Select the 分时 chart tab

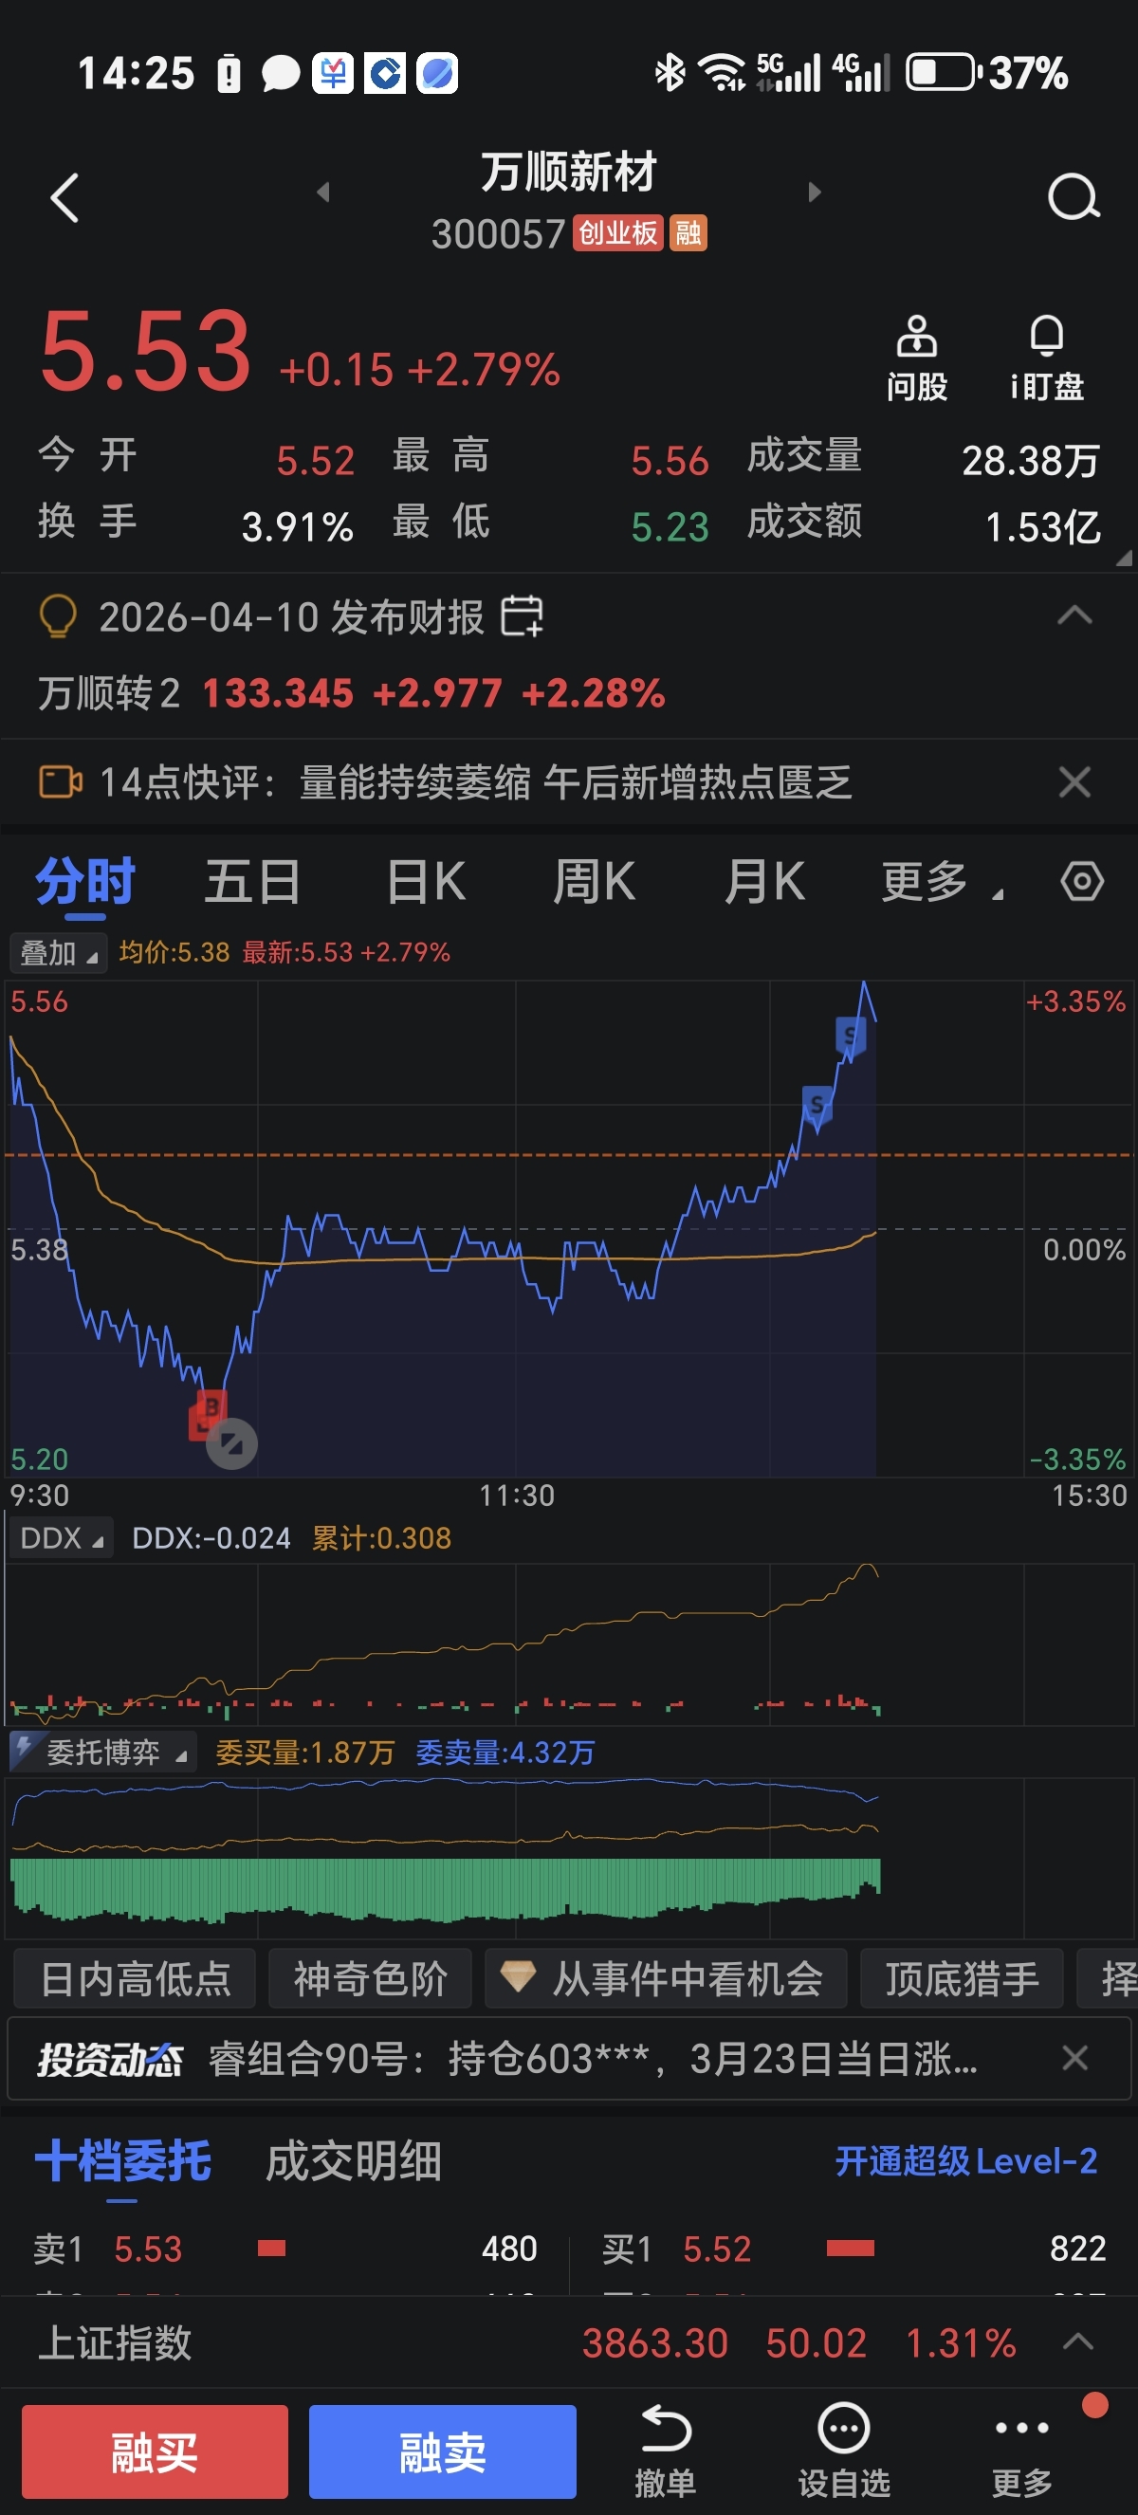click(x=85, y=882)
